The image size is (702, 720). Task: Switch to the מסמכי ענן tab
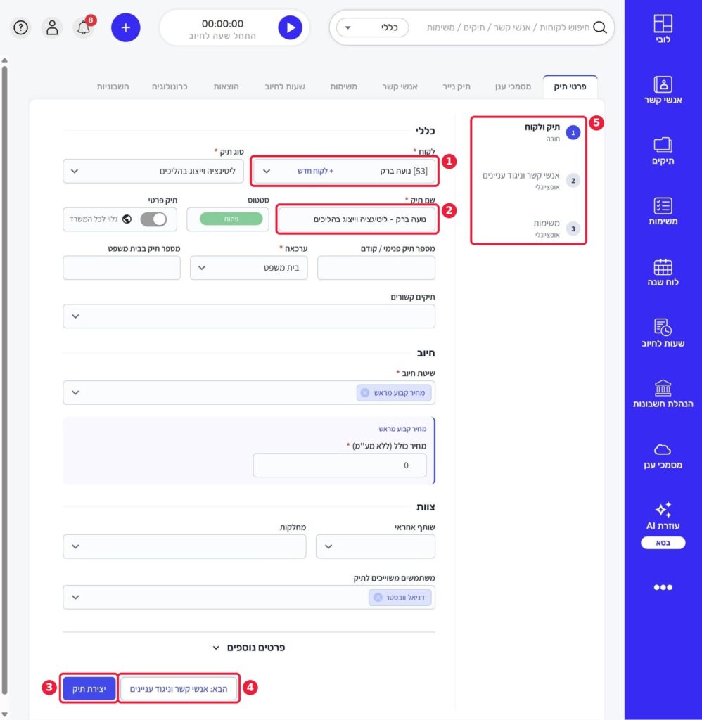[x=513, y=86]
